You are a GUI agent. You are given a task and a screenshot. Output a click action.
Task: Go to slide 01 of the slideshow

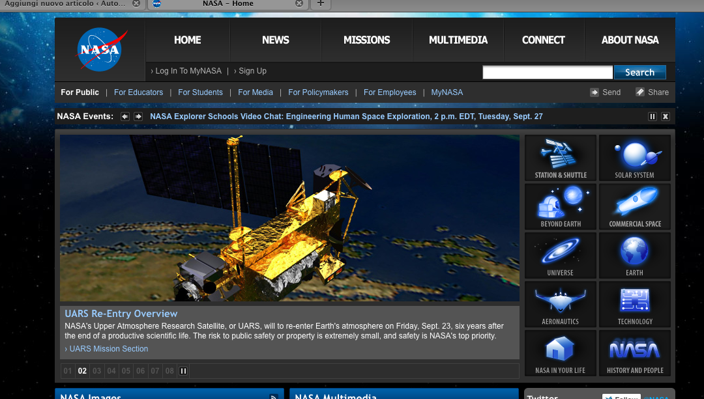tap(68, 371)
